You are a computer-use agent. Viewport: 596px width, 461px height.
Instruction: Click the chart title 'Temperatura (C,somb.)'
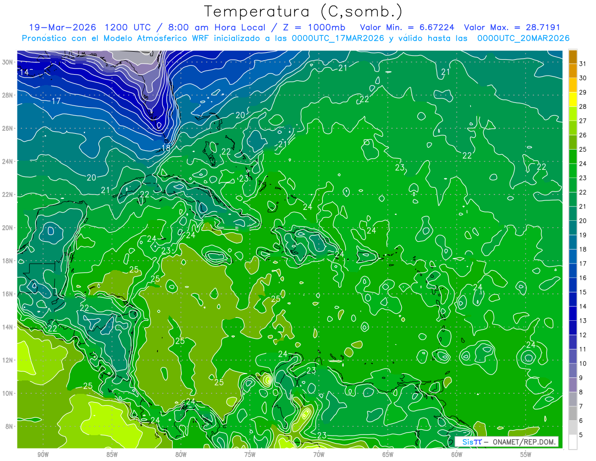(x=303, y=11)
